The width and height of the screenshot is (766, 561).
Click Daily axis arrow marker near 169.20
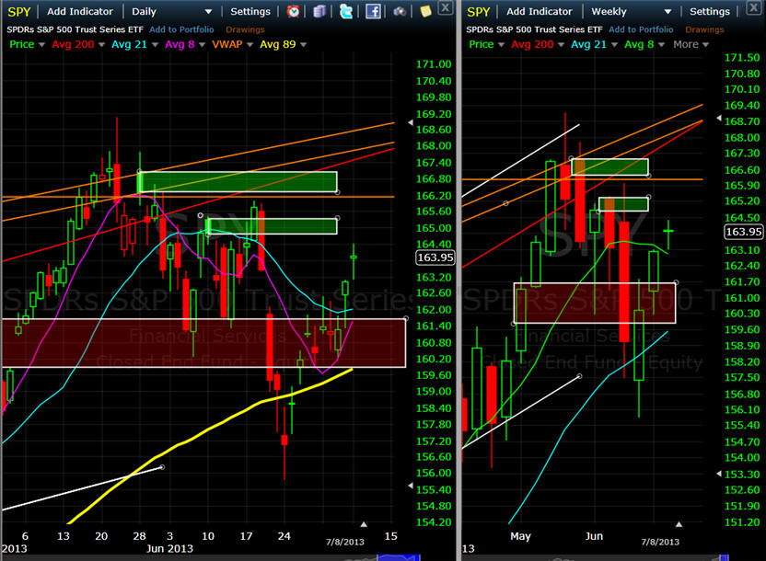[x=411, y=122]
